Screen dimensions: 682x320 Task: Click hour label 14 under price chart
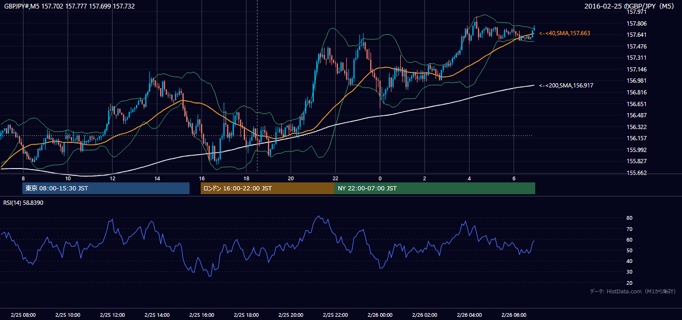tap(157, 178)
